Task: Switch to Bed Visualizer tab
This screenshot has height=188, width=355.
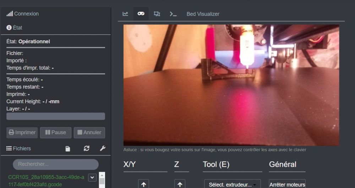Action: point(203,14)
